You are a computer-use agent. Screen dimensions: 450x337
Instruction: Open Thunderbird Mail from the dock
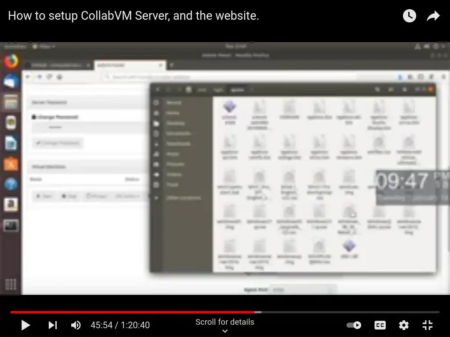click(x=11, y=82)
